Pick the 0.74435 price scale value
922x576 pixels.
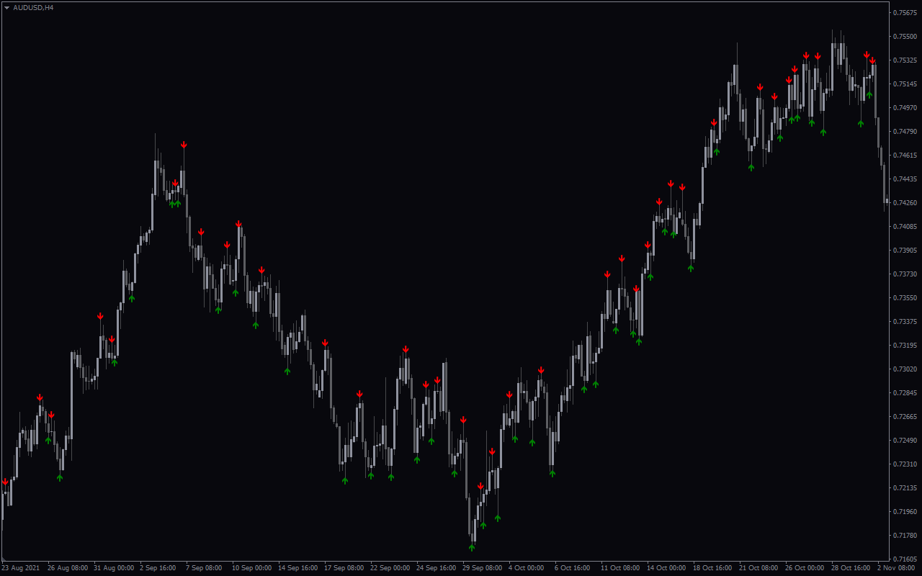point(905,179)
